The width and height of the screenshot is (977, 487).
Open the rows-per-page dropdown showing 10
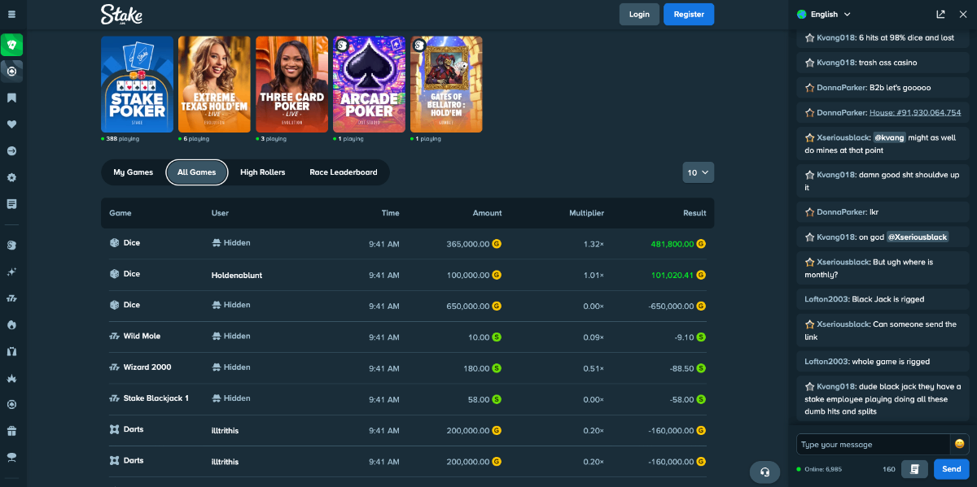pos(699,172)
